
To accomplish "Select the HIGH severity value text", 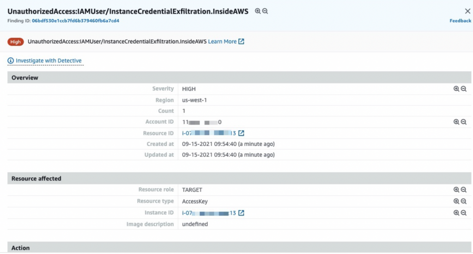I will (189, 89).
